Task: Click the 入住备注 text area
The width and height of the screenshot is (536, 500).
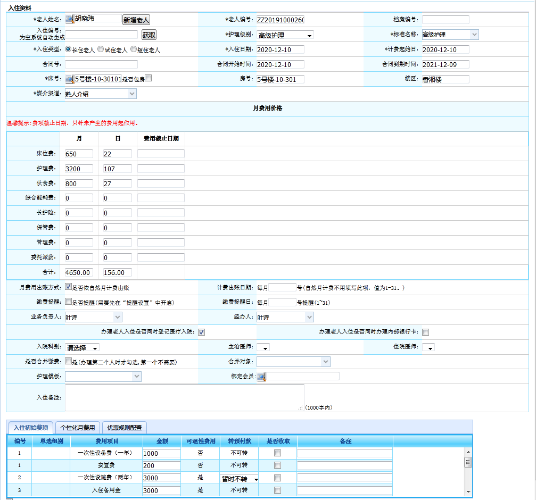Action: [x=184, y=397]
